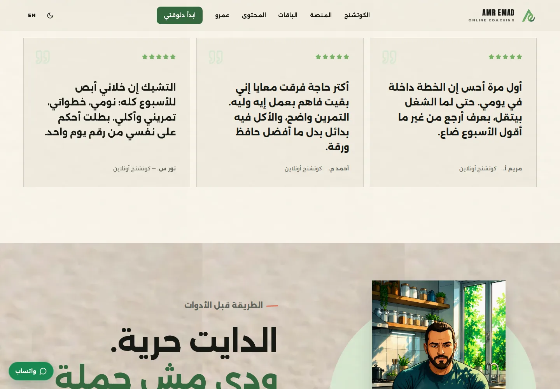Click the quote mark icon on مريم's card
Image resolution: width=560 pixels, height=389 pixels.
coord(389,57)
